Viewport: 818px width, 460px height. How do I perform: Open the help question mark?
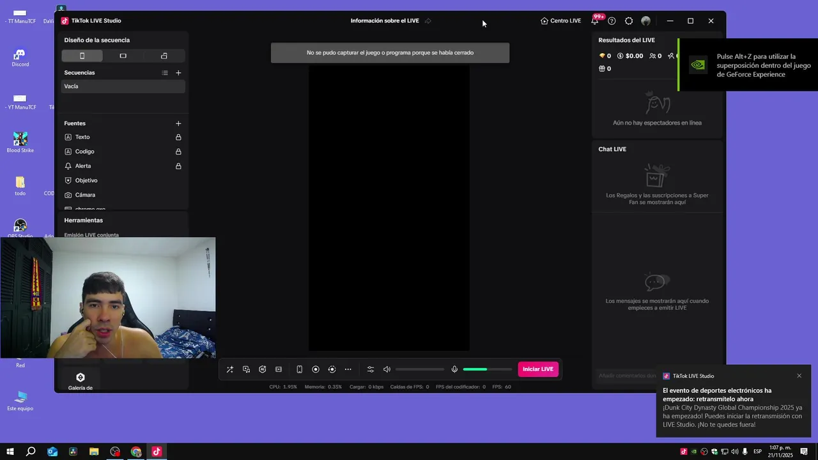pyautogui.click(x=612, y=21)
